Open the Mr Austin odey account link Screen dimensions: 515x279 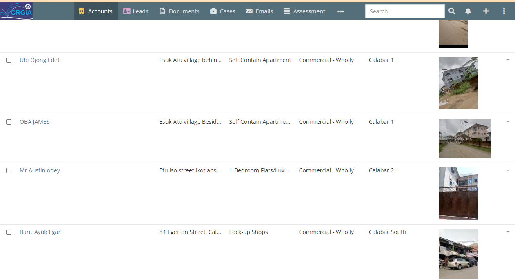(x=40, y=170)
